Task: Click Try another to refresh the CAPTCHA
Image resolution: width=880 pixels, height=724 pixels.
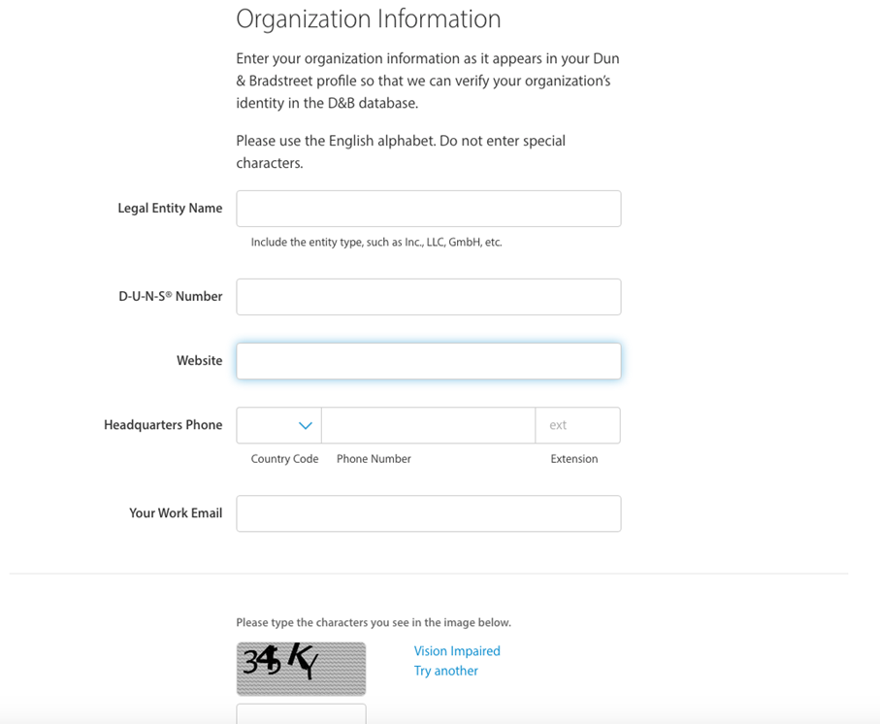Action: pyautogui.click(x=445, y=671)
